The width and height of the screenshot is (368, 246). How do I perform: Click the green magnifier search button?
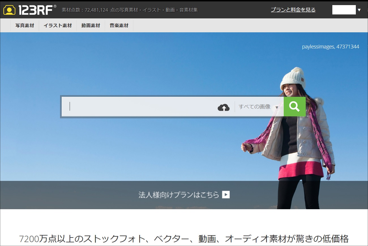click(x=295, y=106)
